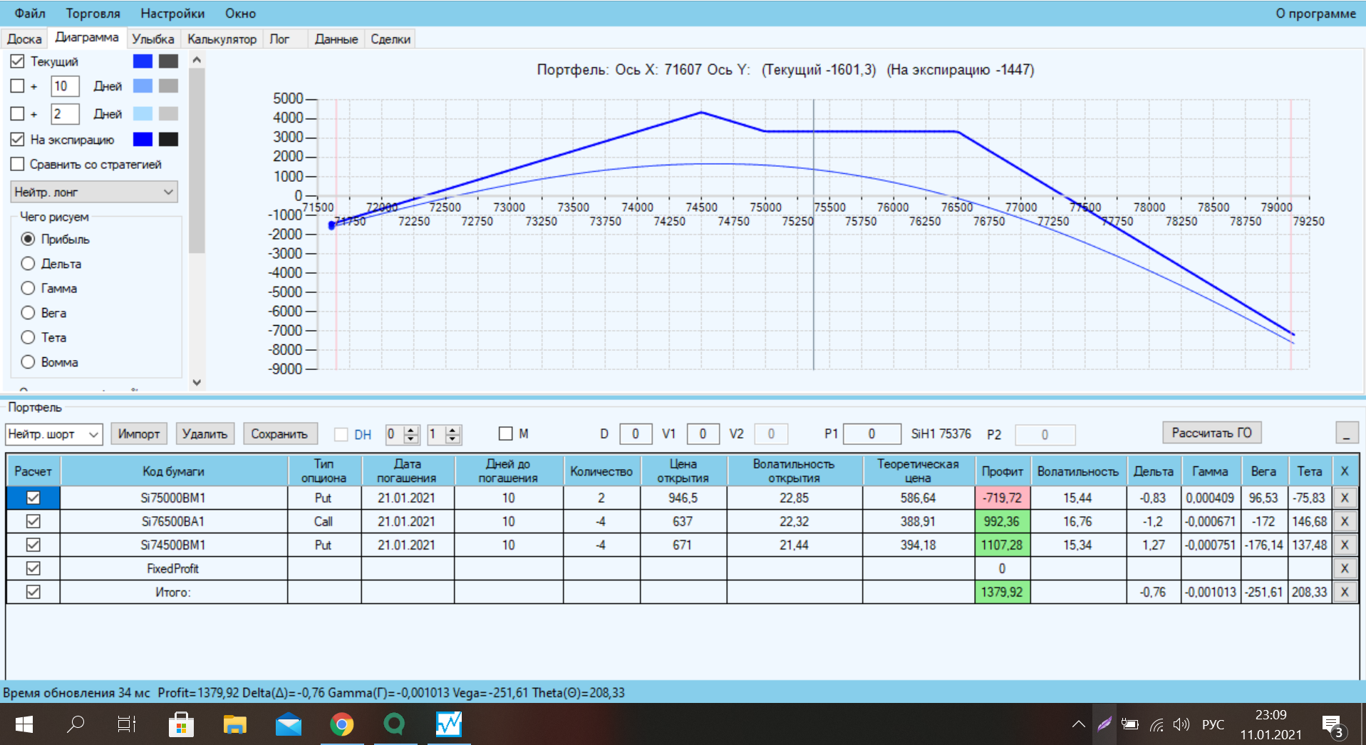The width and height of the screenshot is (1366, 745).
Task: Click the network Wi-Fi tray icon
Action: coord(1157,725)
